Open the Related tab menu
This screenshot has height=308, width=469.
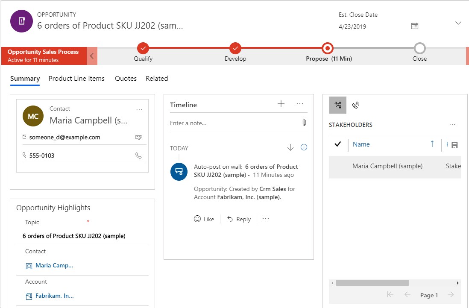tap(157, 79)
